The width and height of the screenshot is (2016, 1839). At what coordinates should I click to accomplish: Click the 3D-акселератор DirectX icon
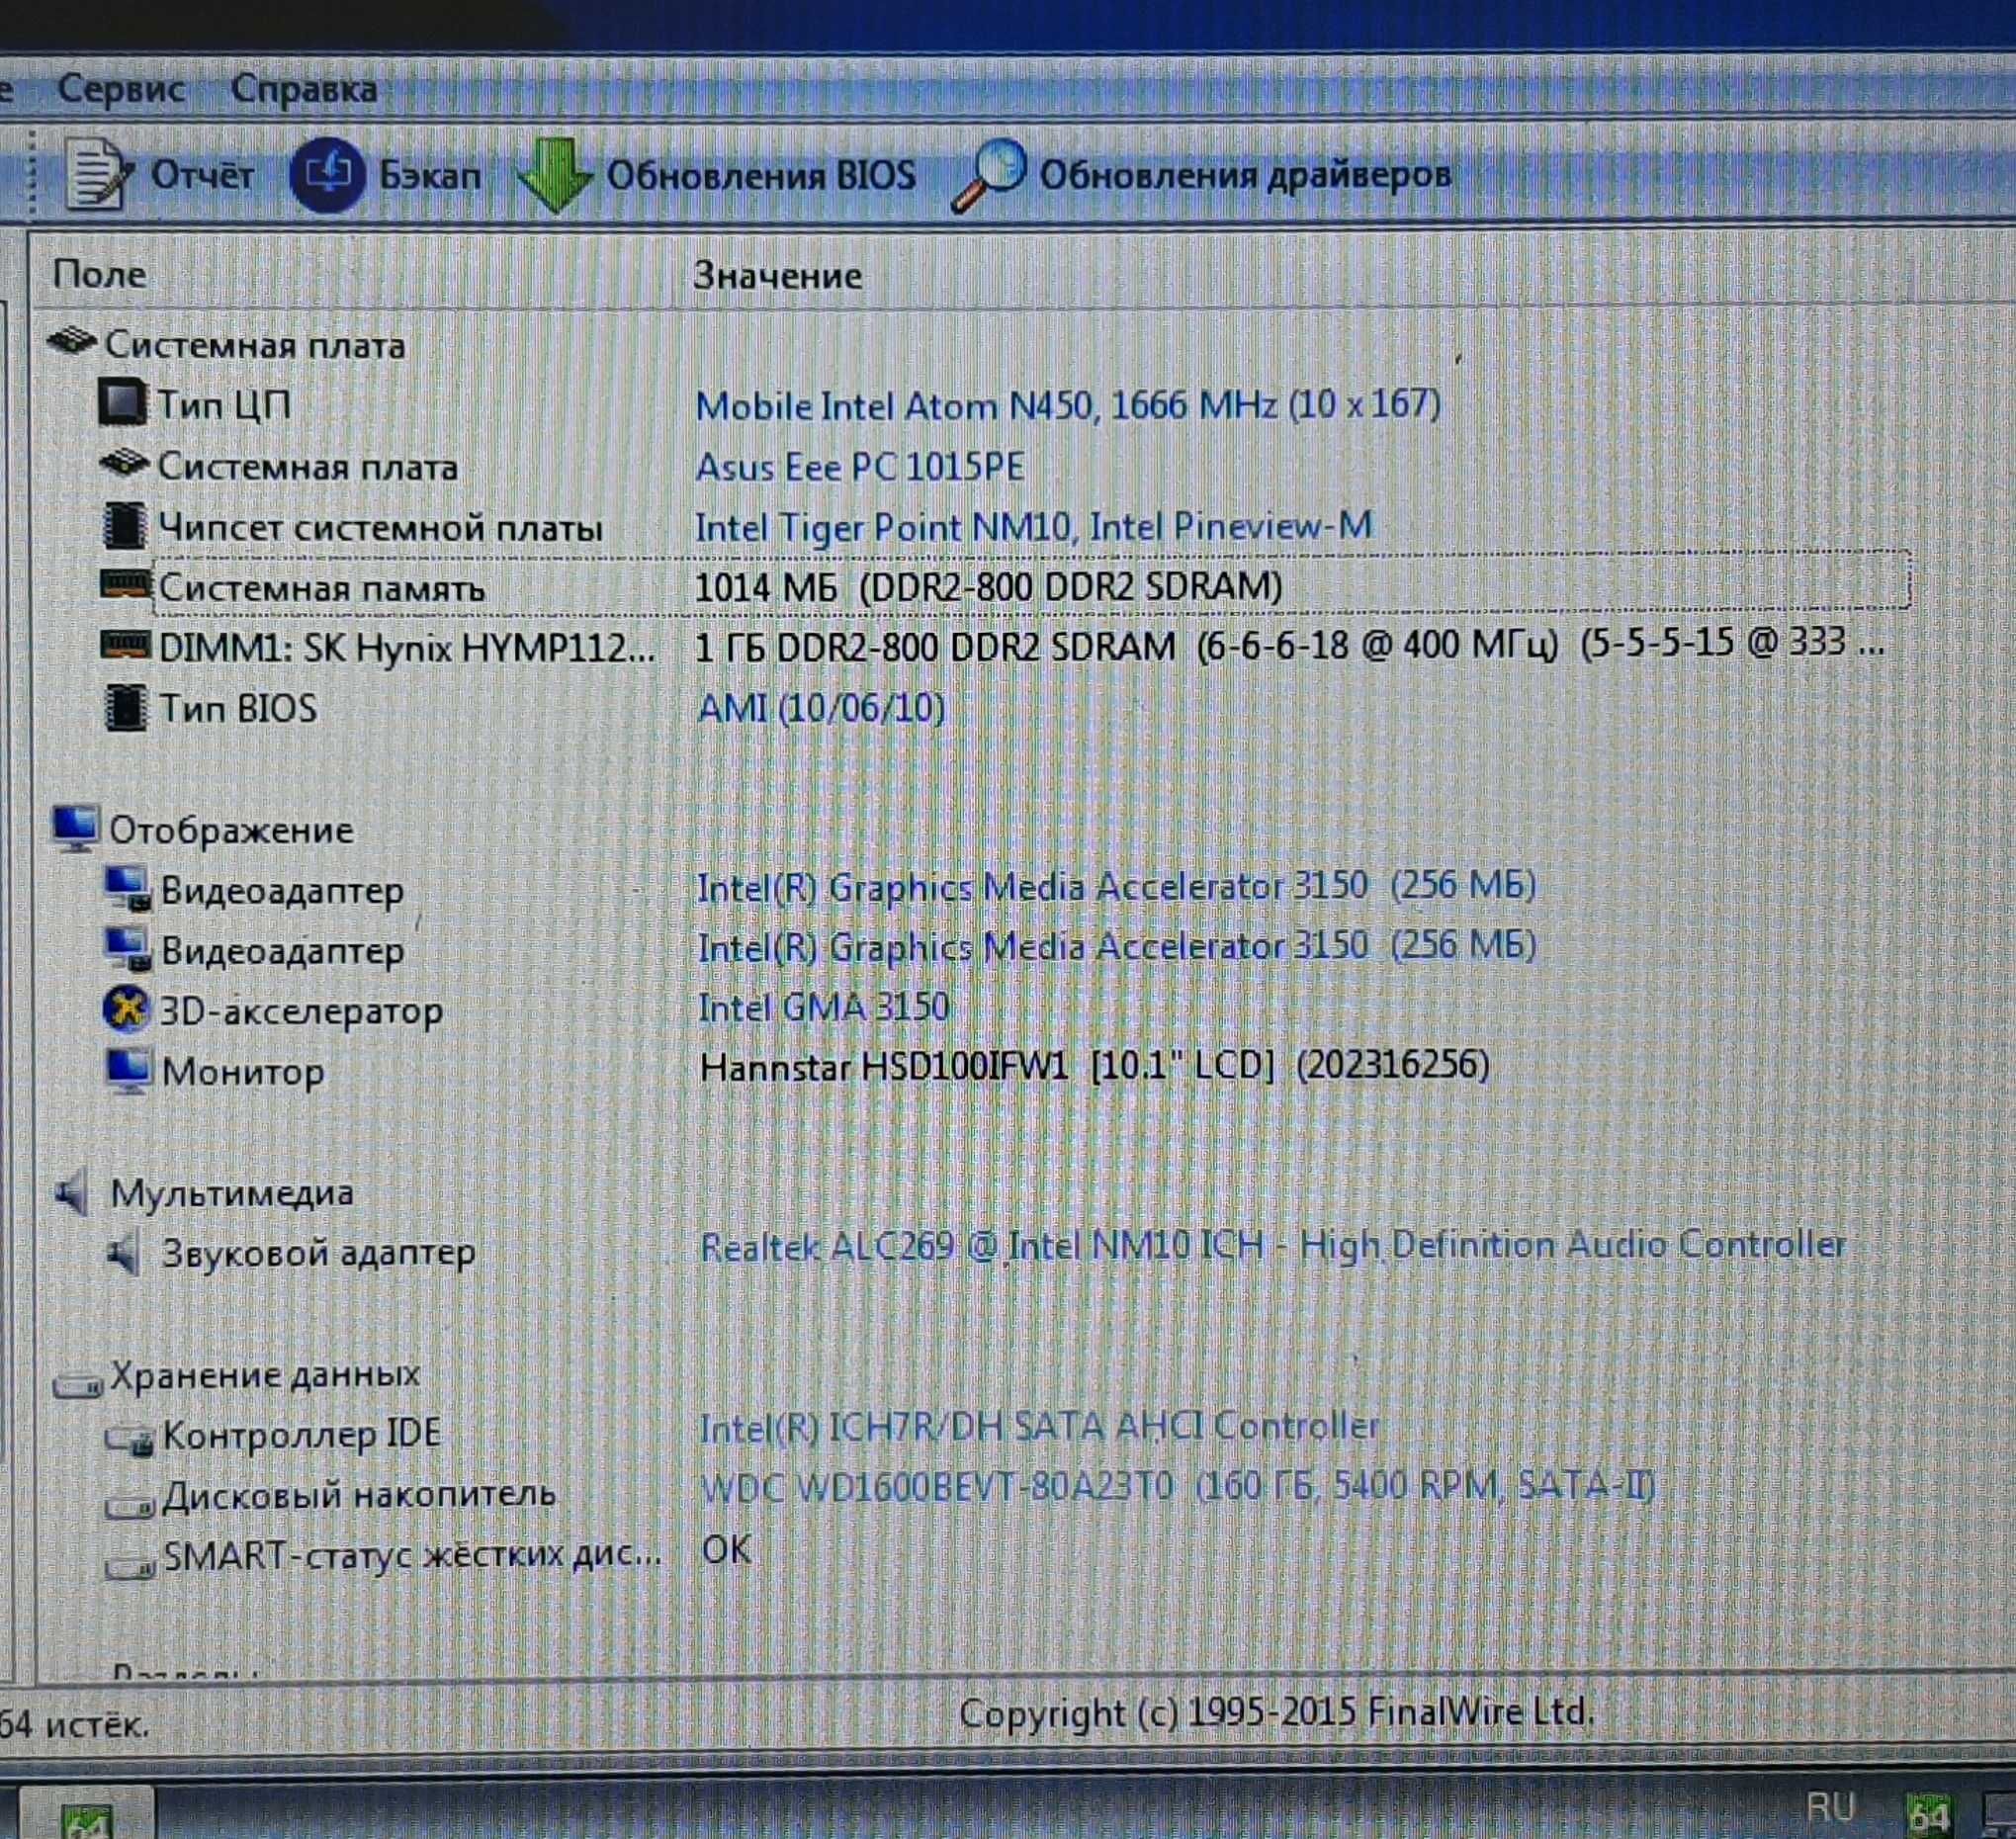(x=126, y=1009)
